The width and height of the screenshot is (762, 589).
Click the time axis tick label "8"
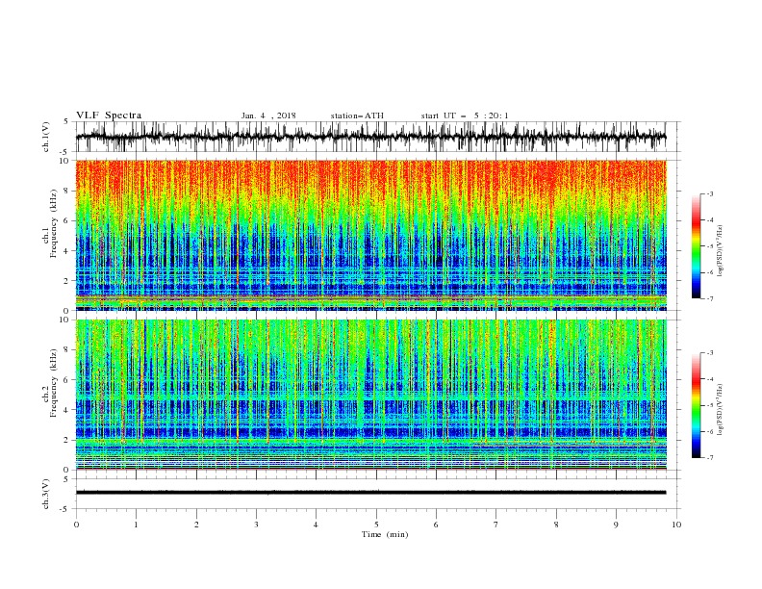556,525
